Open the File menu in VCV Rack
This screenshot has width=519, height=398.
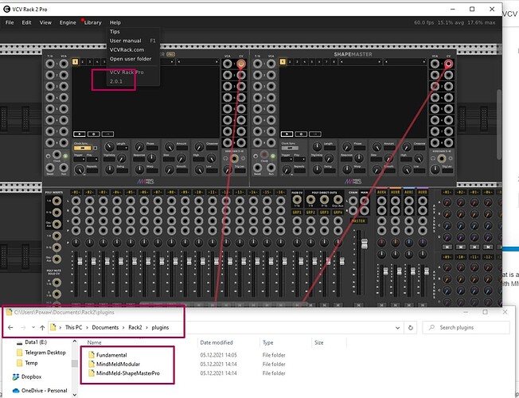coord(10,22)
